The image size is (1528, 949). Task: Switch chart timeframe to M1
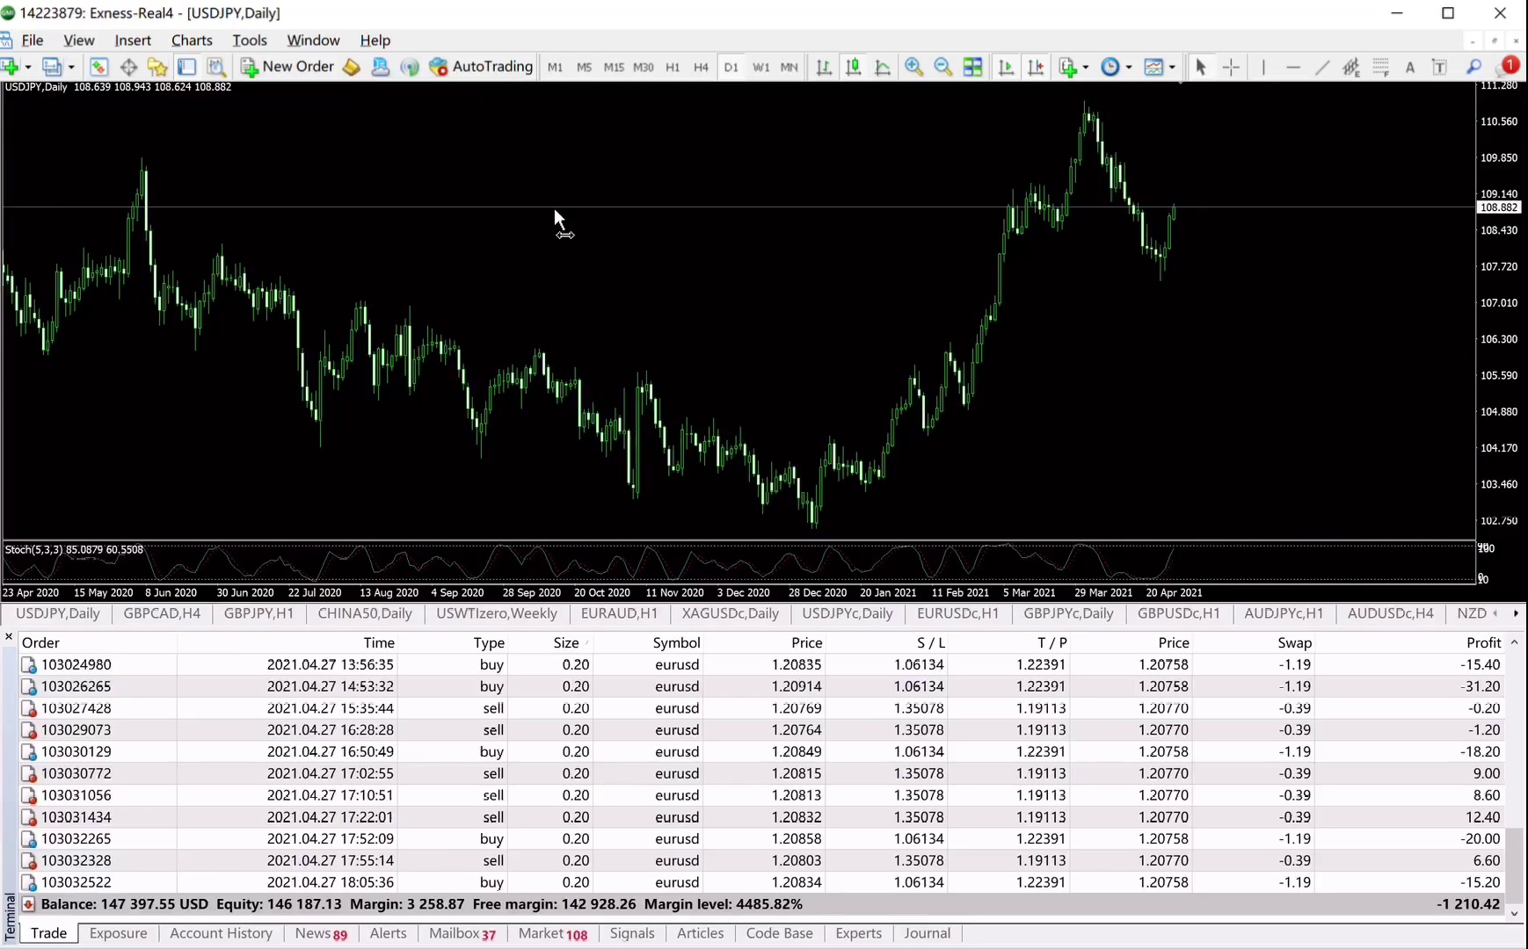tap(555, 67)
